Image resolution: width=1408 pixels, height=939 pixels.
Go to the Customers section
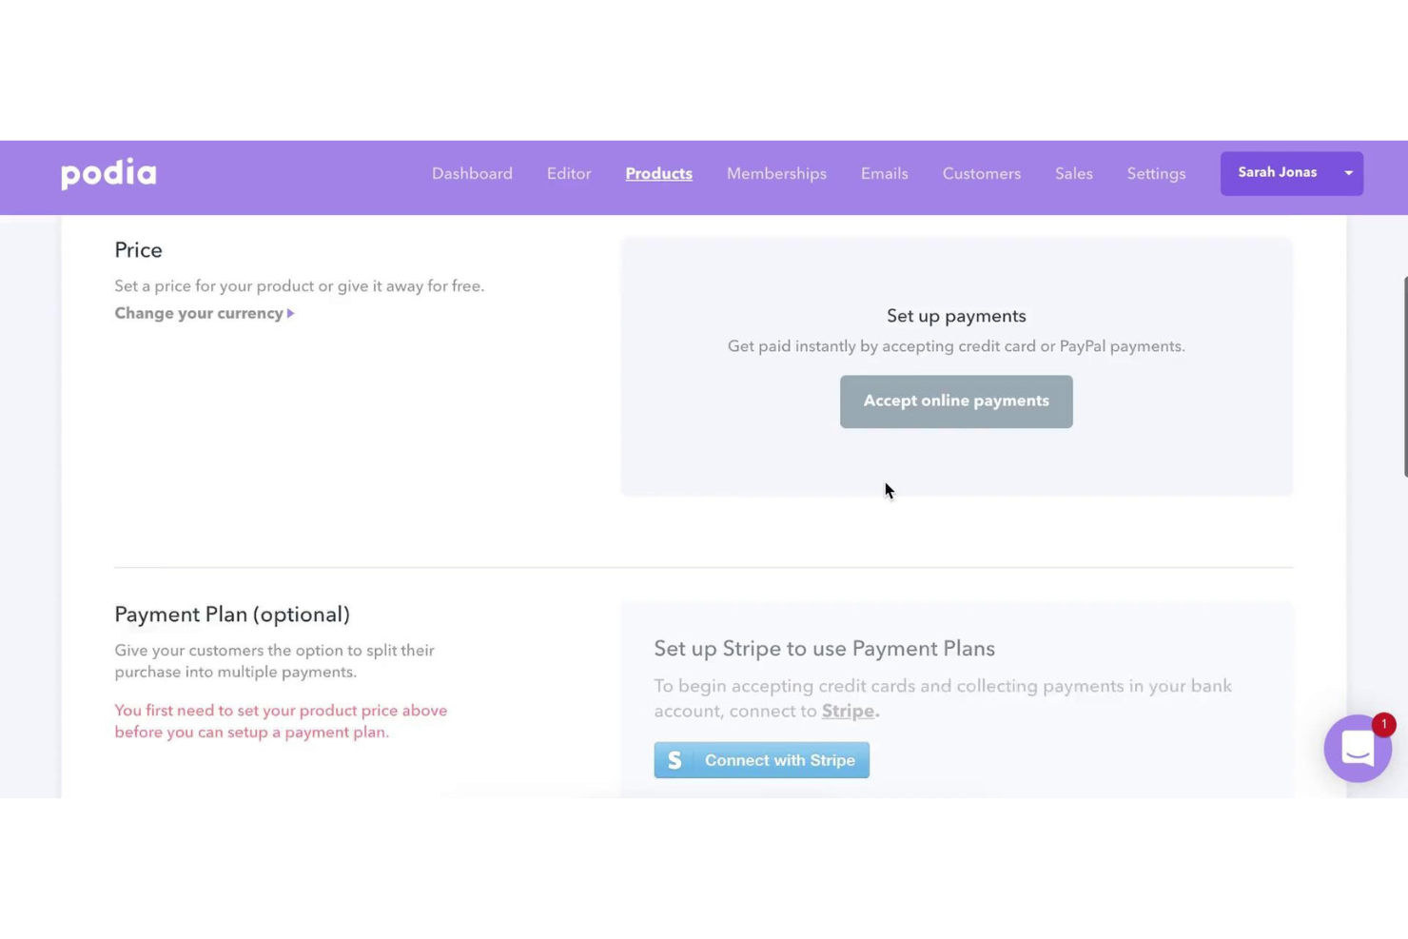click(x=981, y=173)
